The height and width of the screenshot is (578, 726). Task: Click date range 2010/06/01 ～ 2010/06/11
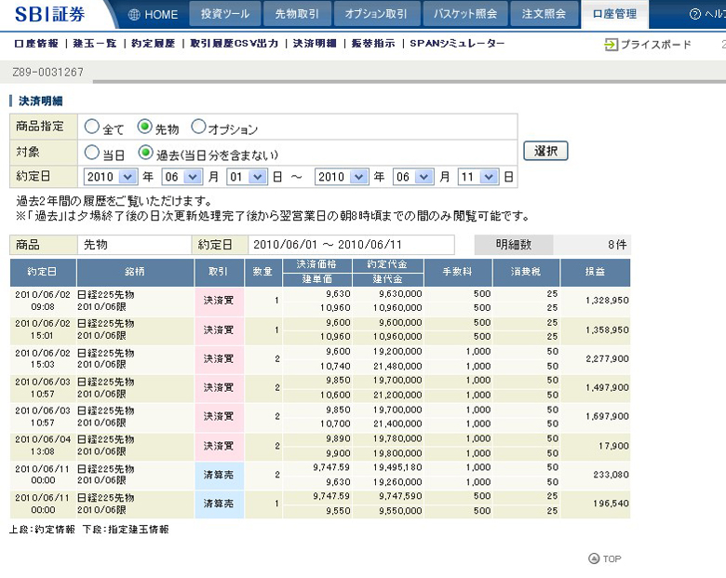328,245
